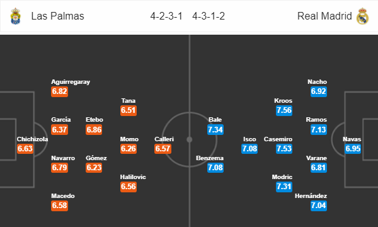The image size is (378, 227).
Task: Click Etebo's 6.86 rating badge
Action: [94, 130]
